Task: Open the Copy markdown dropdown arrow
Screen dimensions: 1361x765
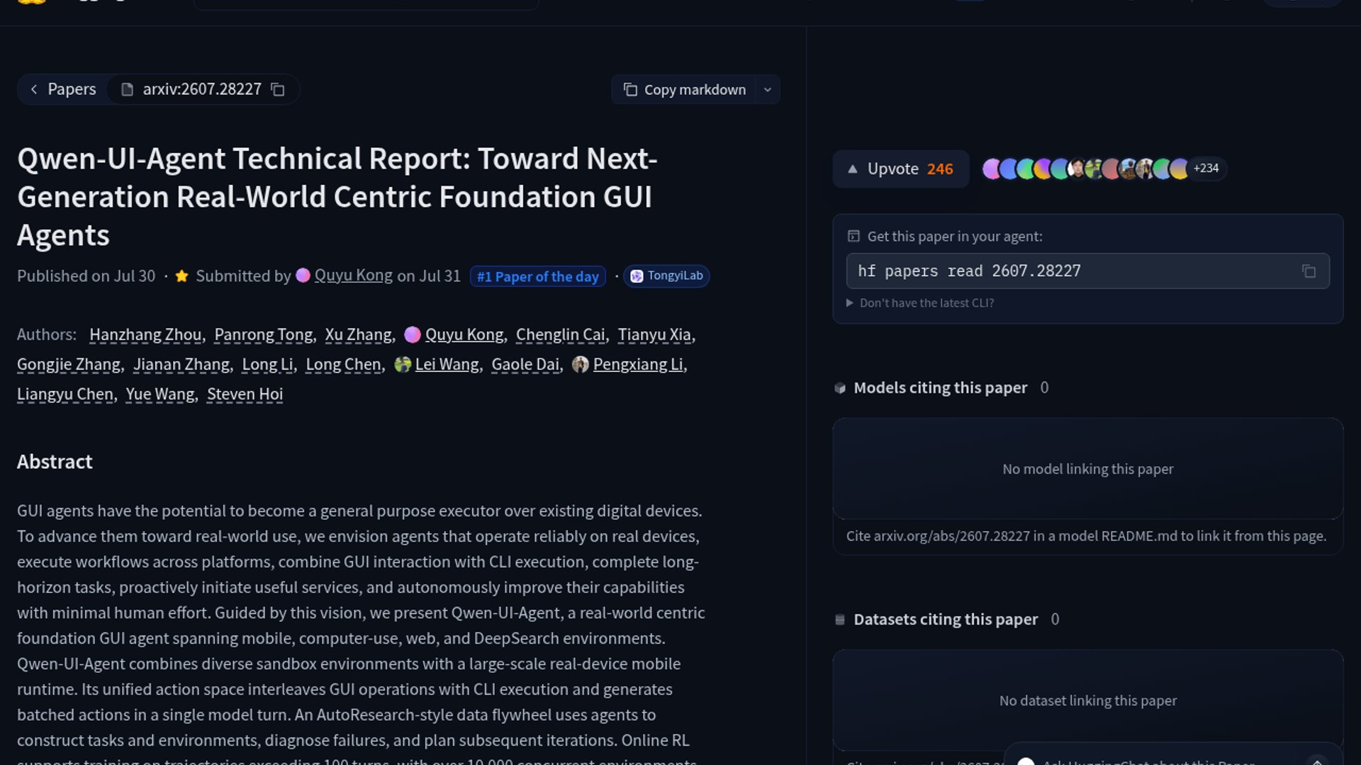Action: 768,89
